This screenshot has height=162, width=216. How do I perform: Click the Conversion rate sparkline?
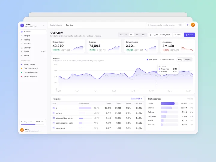[150, 49]
